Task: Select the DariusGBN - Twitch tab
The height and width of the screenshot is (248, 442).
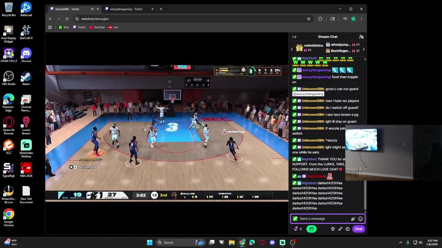Action: 67,9
